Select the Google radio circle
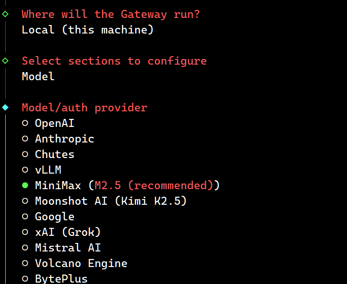The image size is (347, 284). [25, 217]
